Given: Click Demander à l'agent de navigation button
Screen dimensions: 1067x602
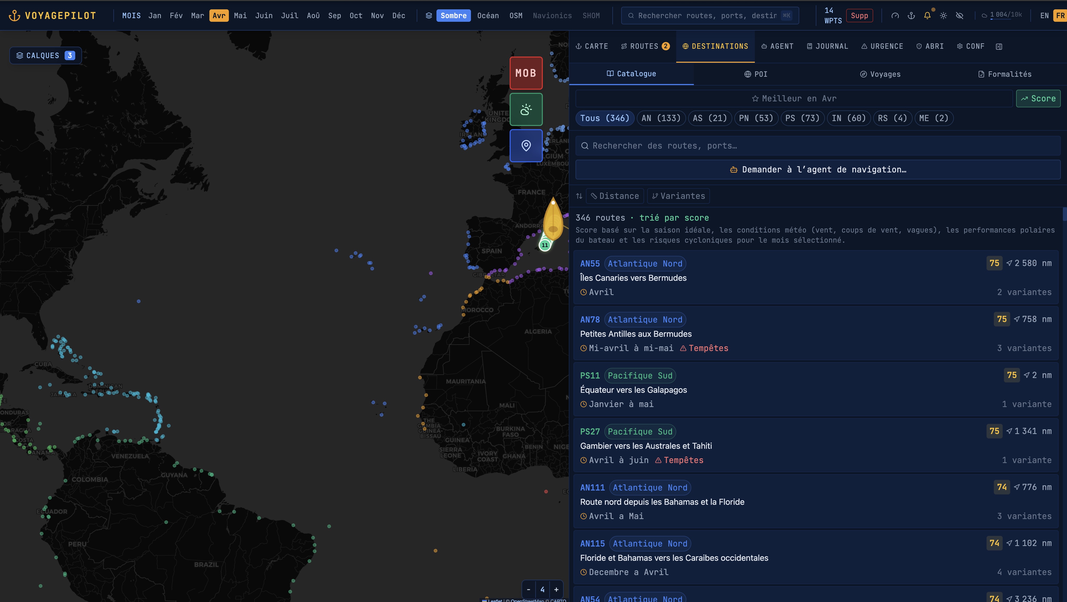Looking at the screenshot, I should [818, 170].
